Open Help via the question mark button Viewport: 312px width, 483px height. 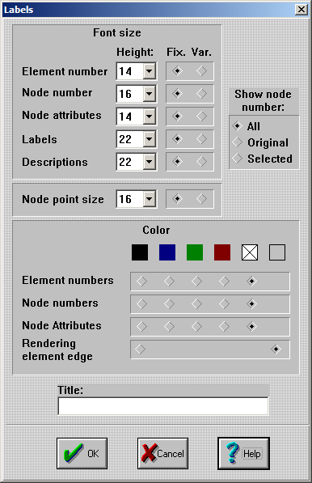[243, 453]
